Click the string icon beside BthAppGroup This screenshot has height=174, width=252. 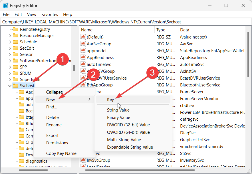(x=83, y=85)
